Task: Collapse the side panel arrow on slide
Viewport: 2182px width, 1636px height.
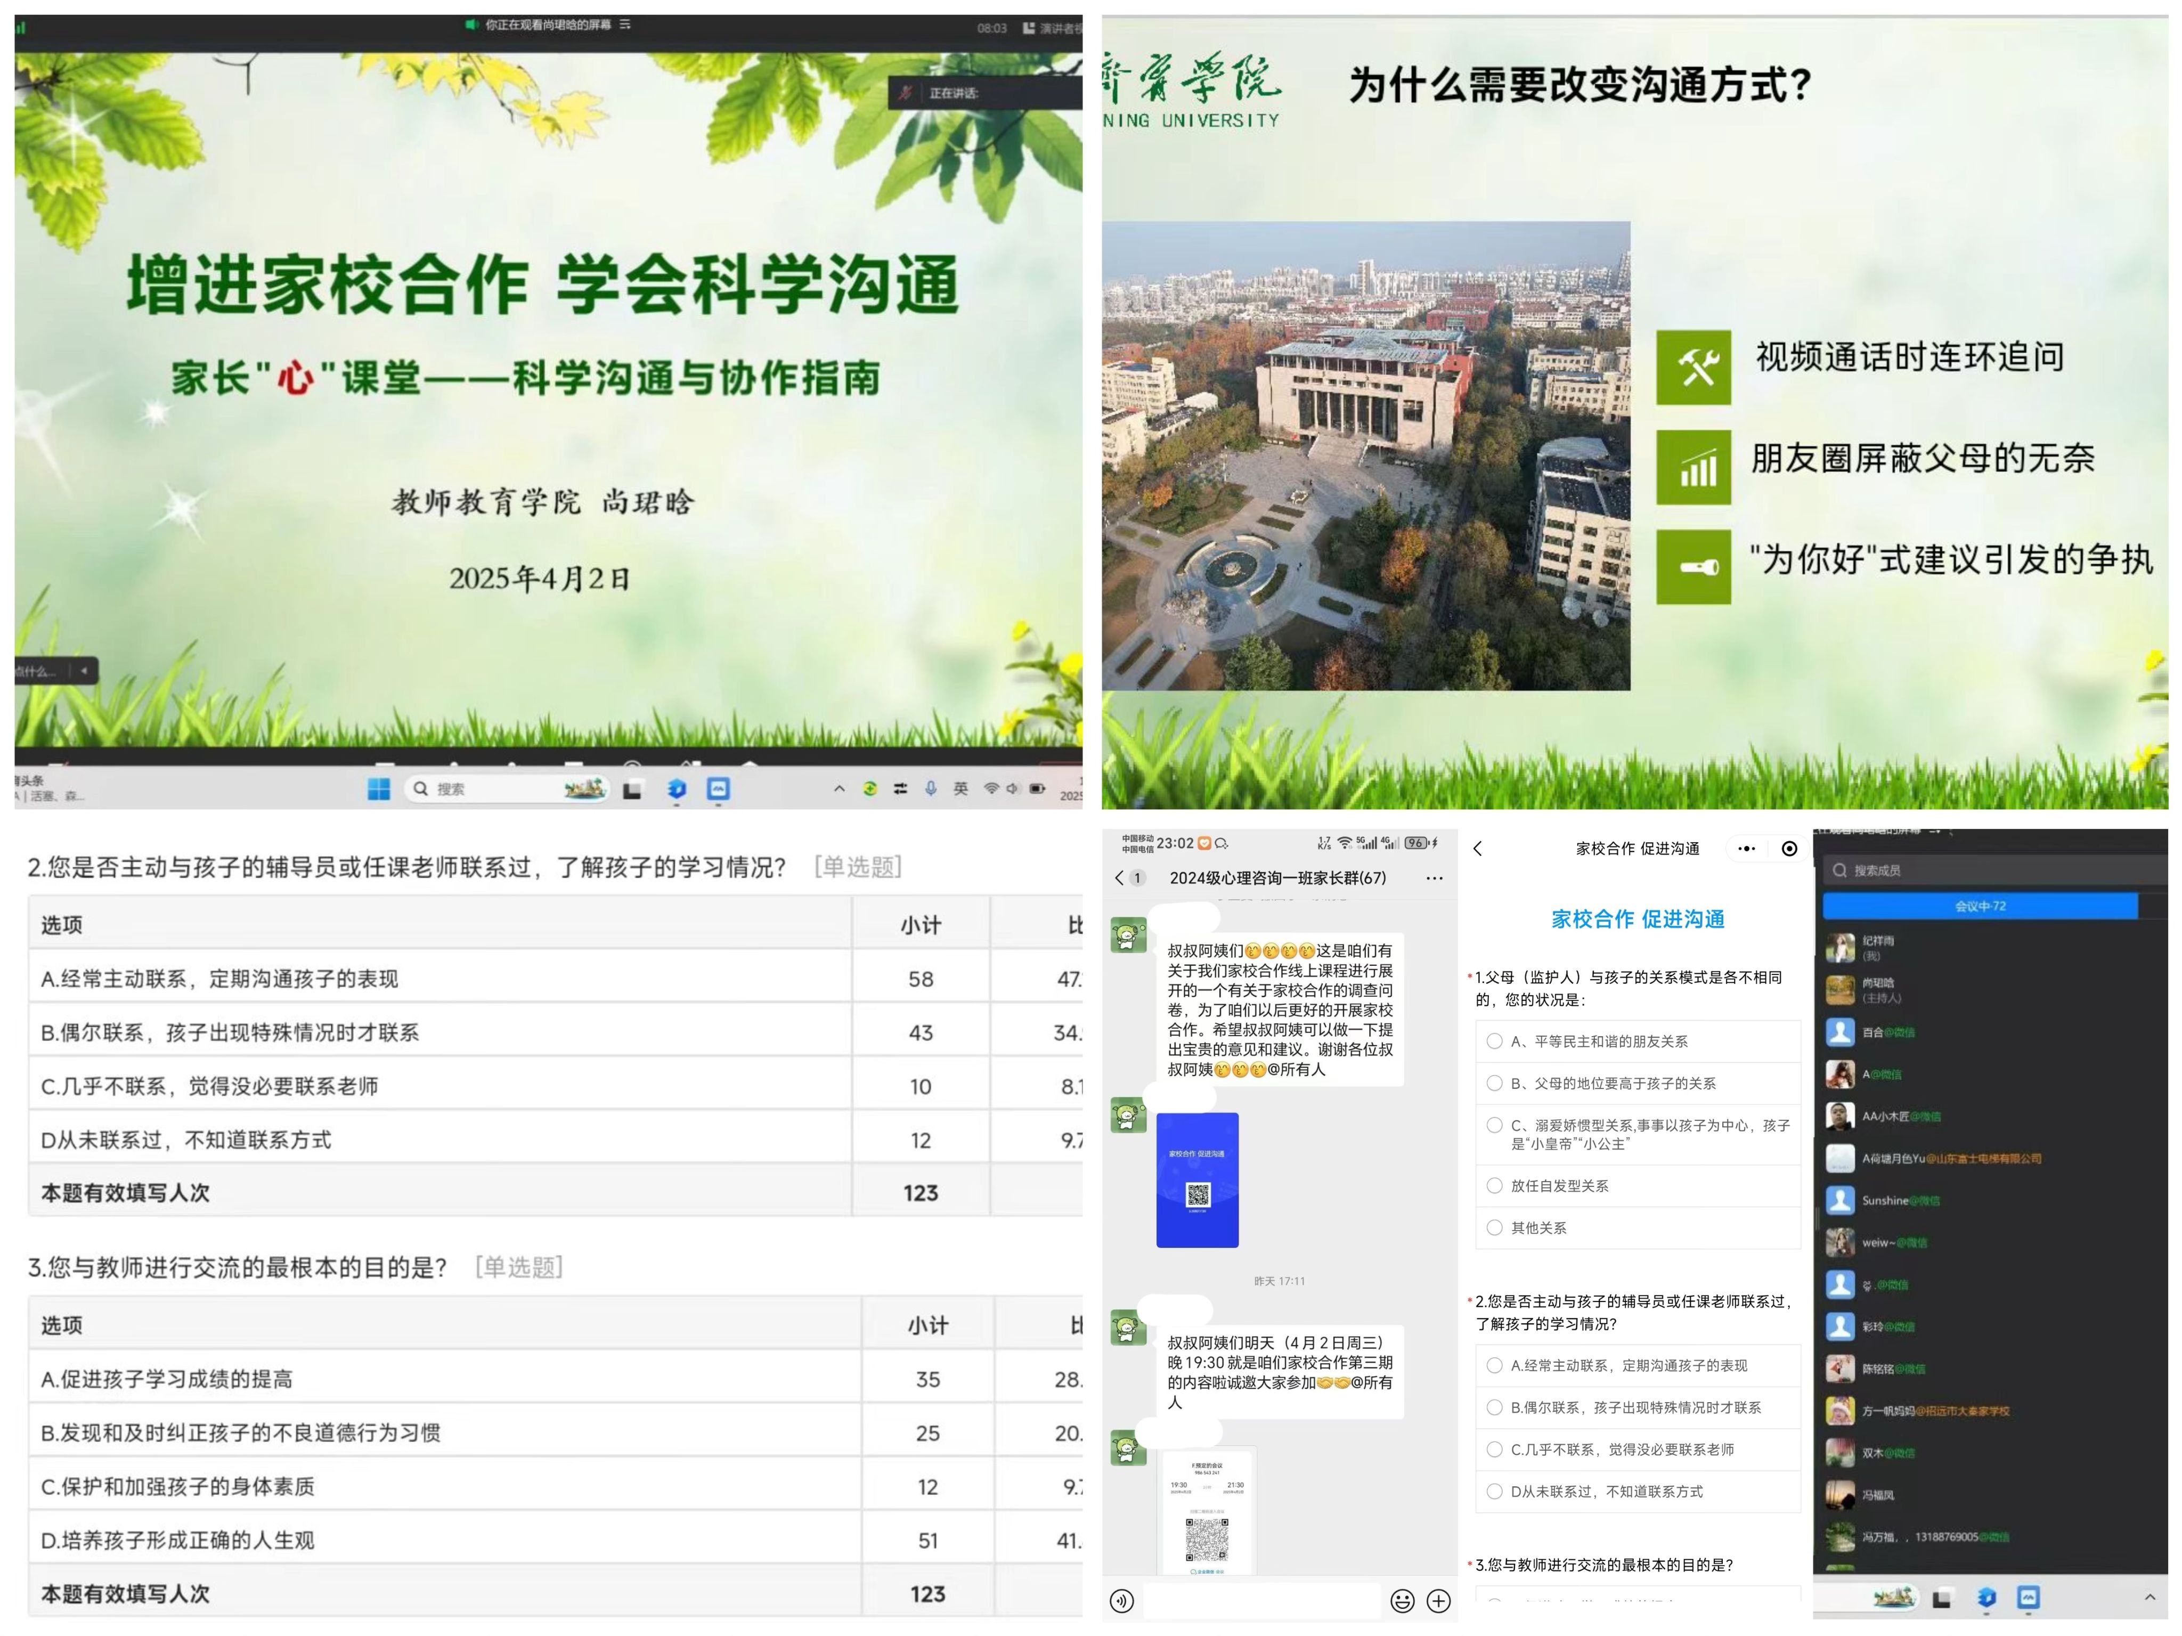Action: [85, 671]
